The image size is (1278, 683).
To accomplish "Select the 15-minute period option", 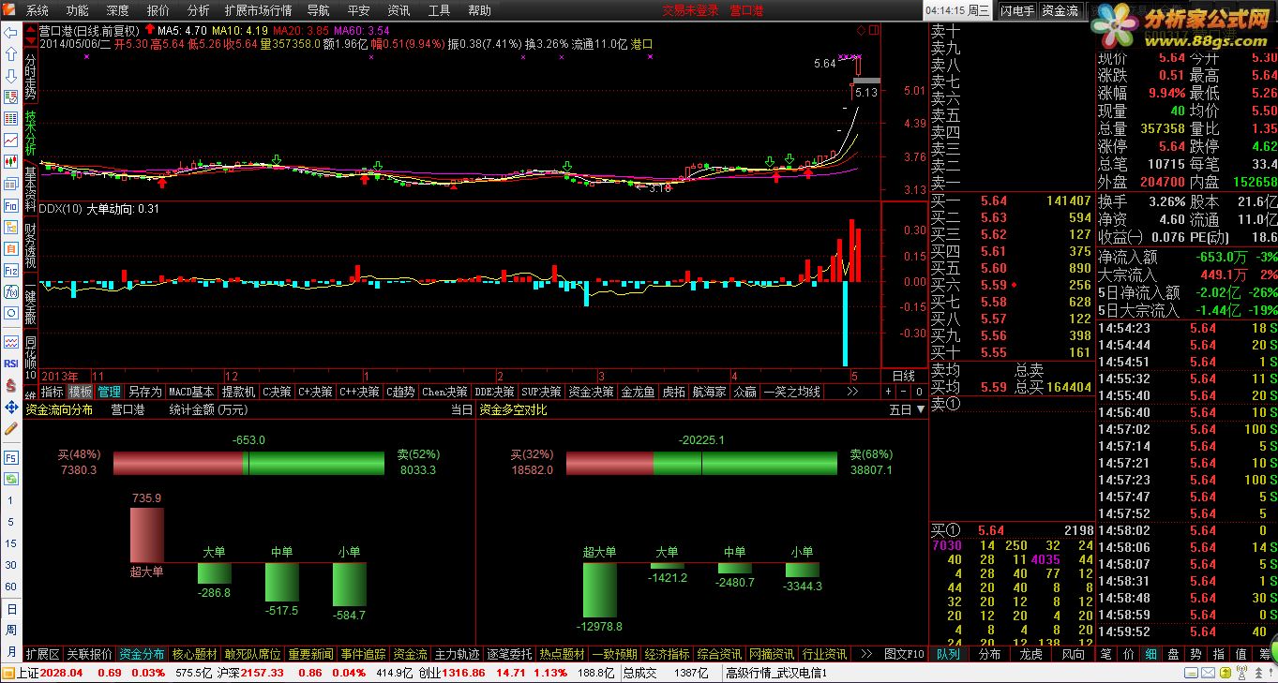I will (10, 543).
